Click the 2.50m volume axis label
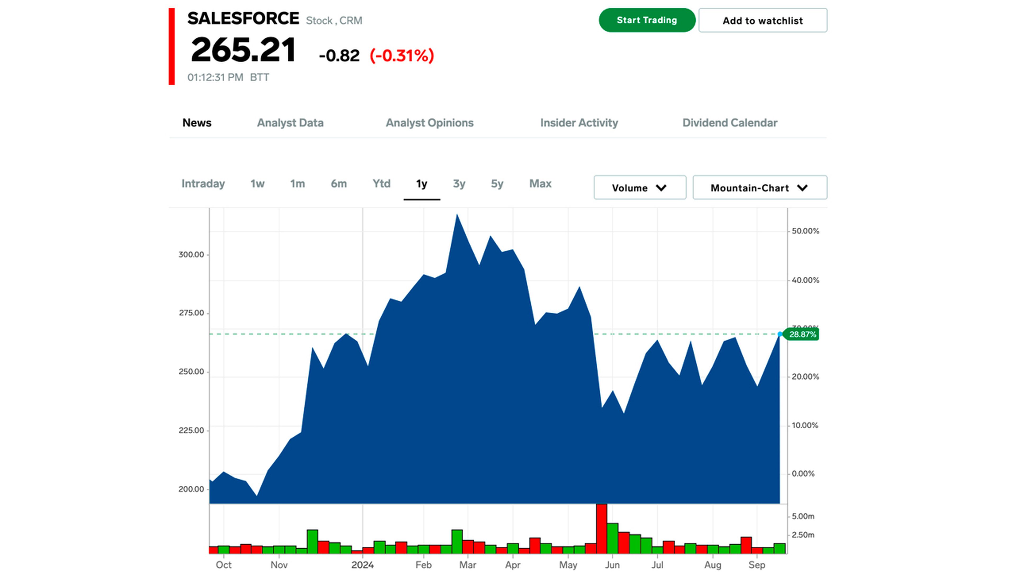The image size is (1016, 579). click(x=803, y=535)
